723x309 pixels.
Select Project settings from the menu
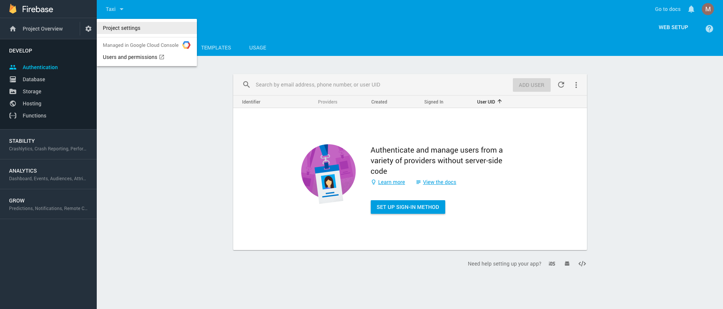point(147,28)
